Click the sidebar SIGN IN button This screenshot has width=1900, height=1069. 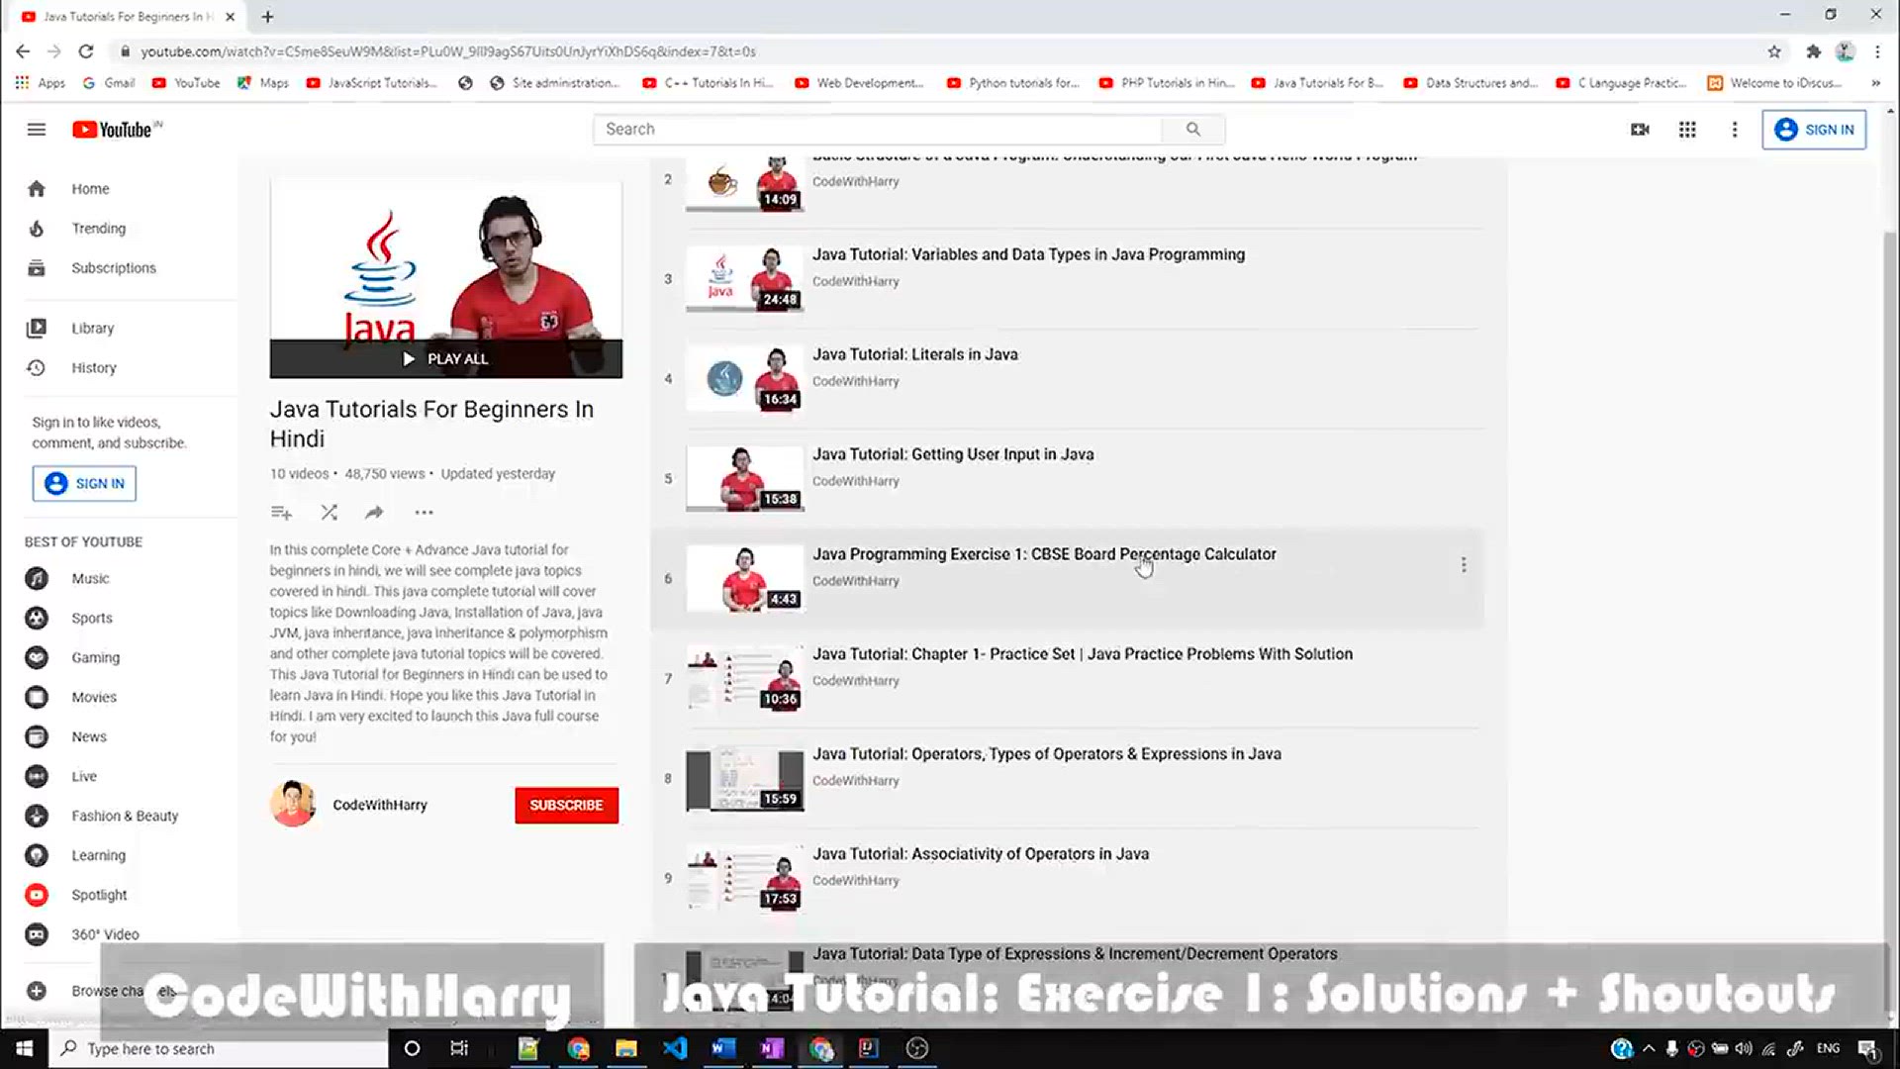point(84,484)
